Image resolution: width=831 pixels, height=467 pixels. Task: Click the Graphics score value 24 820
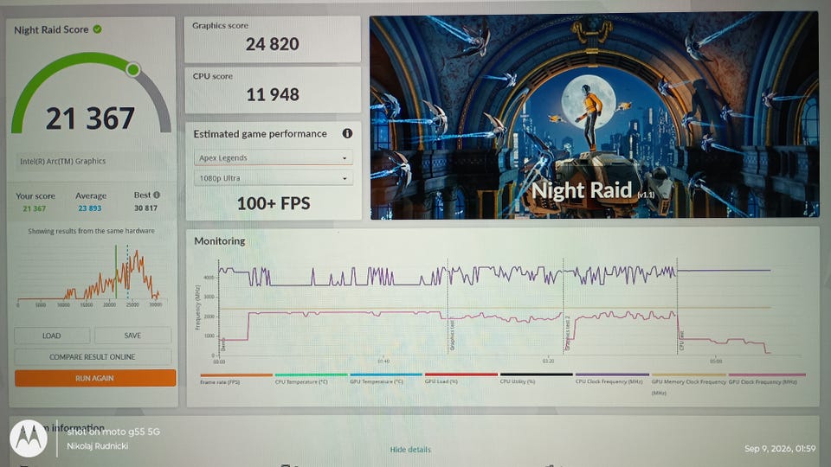(x=273, y=44)
